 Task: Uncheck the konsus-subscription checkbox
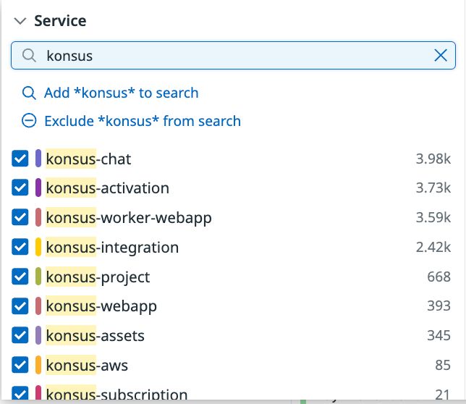[20, 392]
